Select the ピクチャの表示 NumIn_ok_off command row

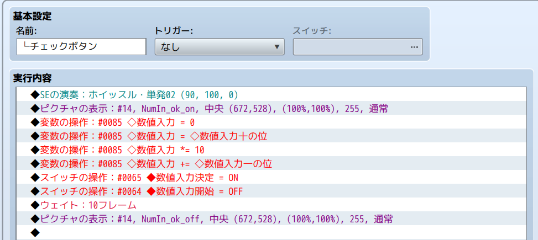point(271,218)
